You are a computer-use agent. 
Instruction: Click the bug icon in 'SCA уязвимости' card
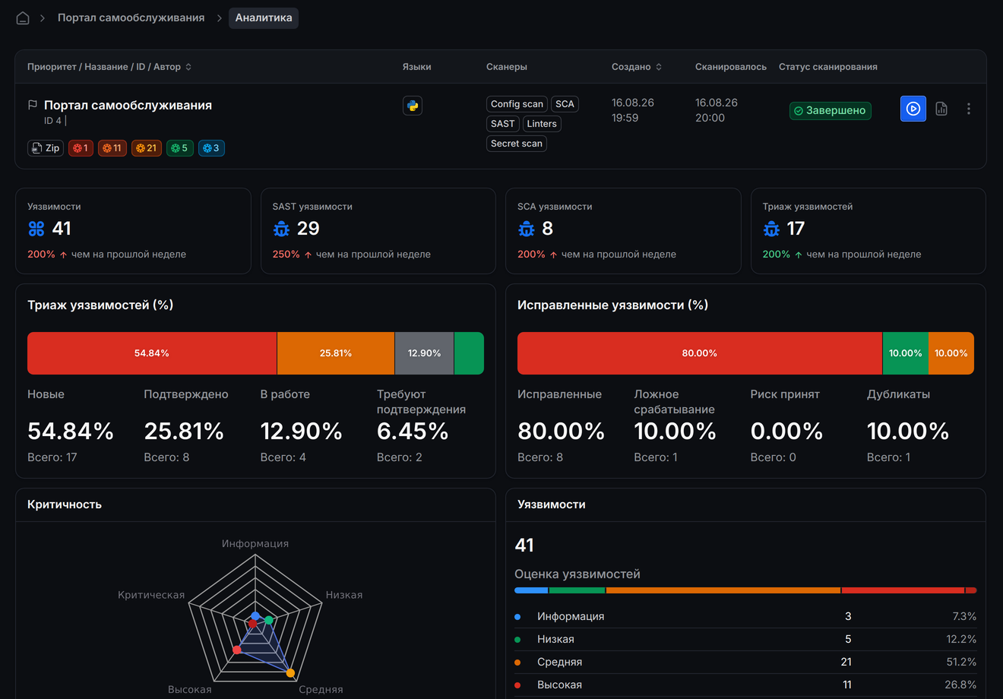527,229
